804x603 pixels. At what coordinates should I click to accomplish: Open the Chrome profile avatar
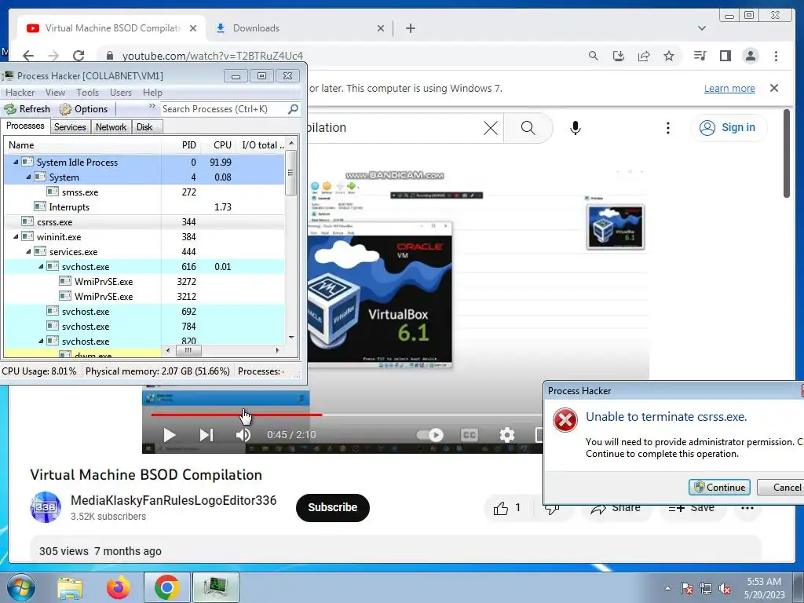[750, 56]
